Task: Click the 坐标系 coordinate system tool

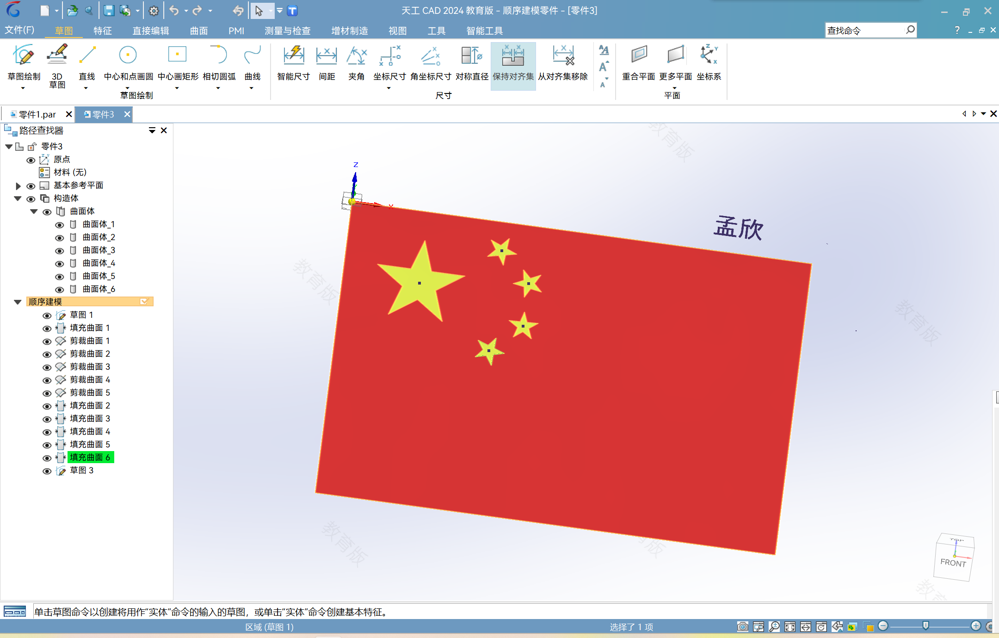Action: [709, 62]
